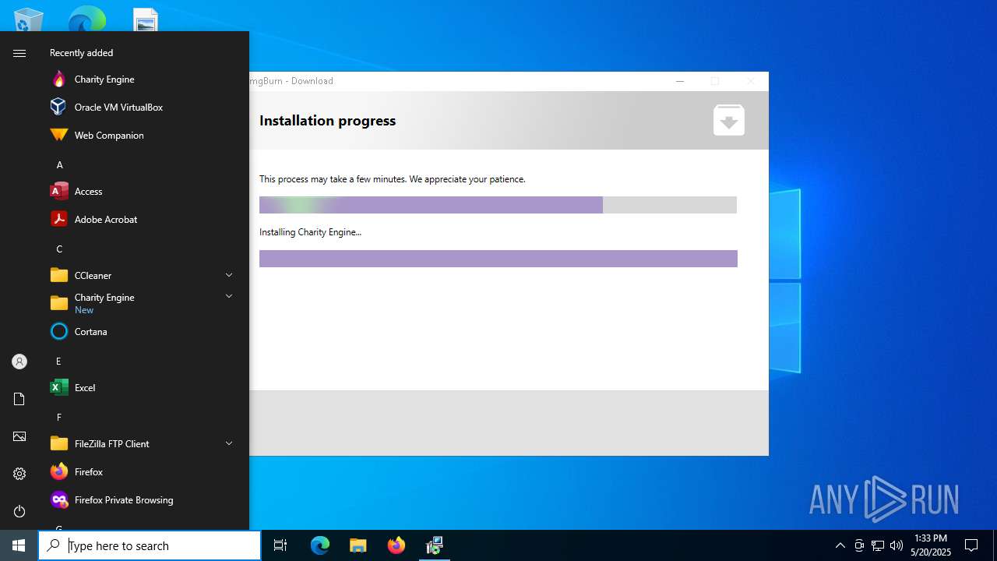The height and width of the screenshot is (561, 997).
Task: Click the download box icon in installer header
Action: 729,120
